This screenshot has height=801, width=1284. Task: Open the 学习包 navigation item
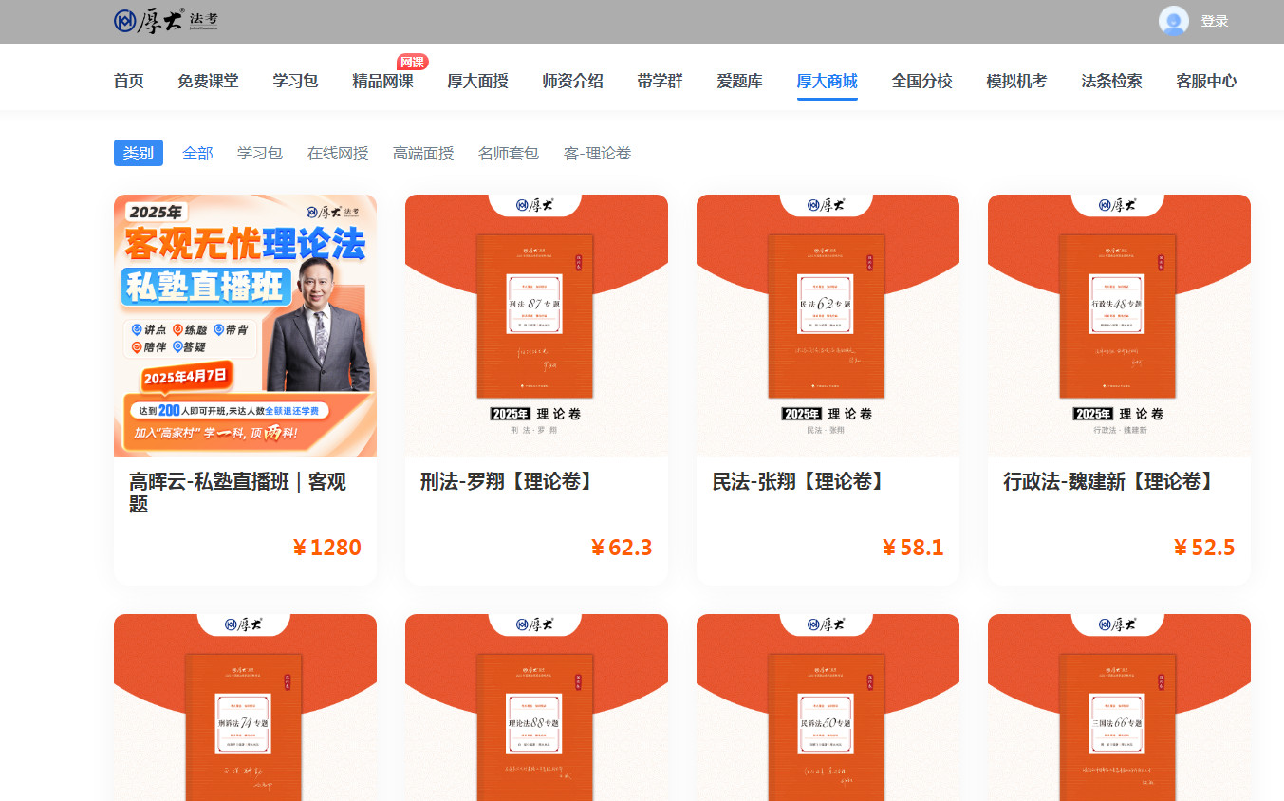click(296, 81)
